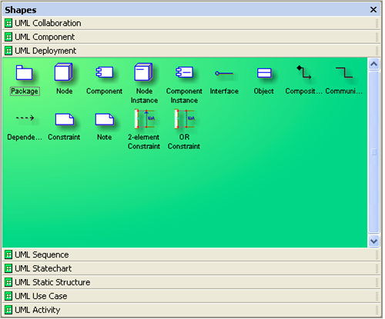Click the stencil scroll up arrow

tap(373, 64)
